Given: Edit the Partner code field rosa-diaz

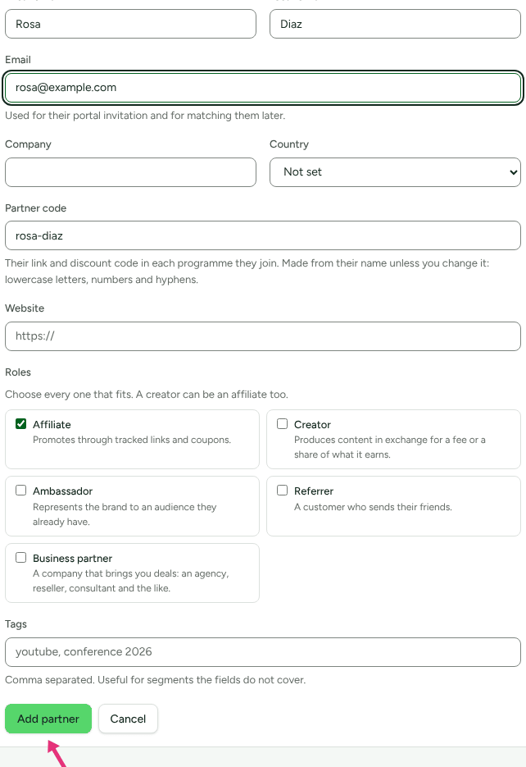Looking at the screenshot, I should pos(263,235).
